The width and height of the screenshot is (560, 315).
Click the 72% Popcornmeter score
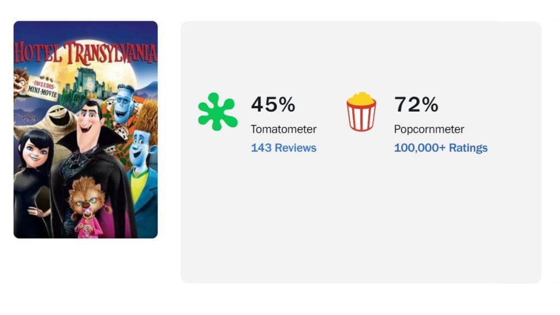pos(416,104)
